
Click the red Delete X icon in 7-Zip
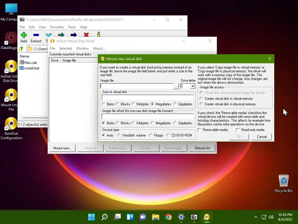(x=86, y=35)
